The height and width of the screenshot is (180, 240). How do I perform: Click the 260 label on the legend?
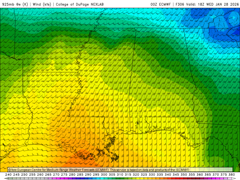pyautogui.click(x=40, y=175)
